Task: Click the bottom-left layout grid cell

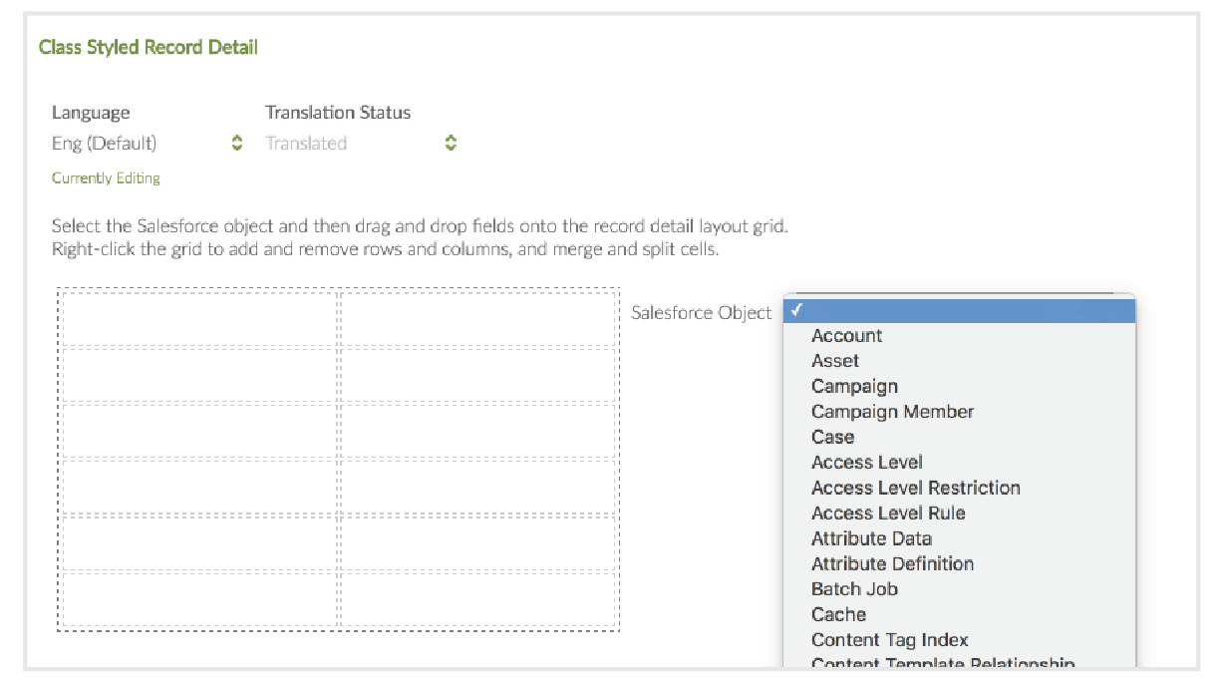Action: click(x=199, y=599)
